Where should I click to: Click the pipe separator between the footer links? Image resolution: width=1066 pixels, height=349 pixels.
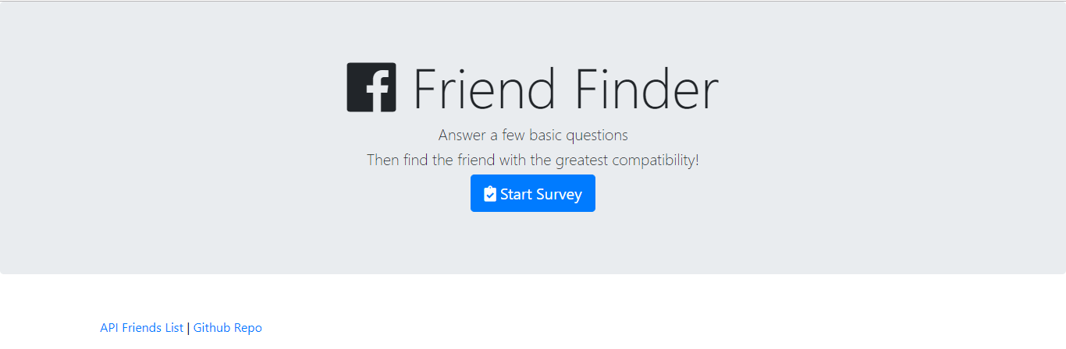pyautogui.click(x=188, y=328)
